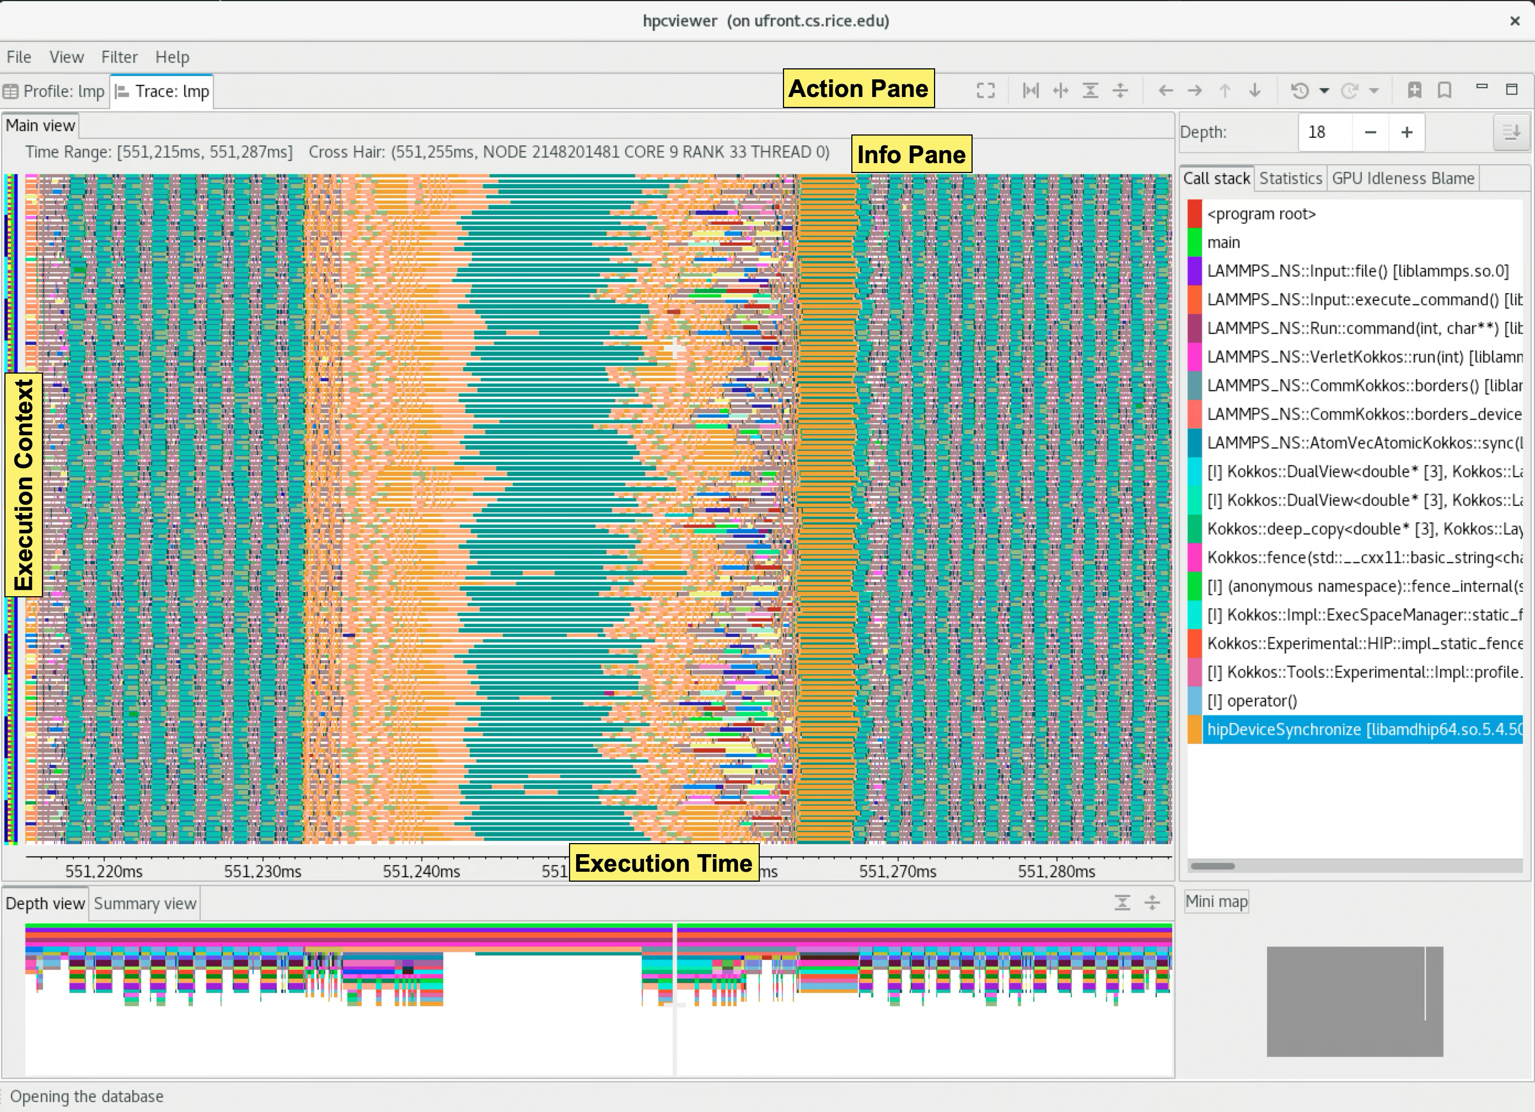Pan the trace view downward

click(x=1254, y=90)
